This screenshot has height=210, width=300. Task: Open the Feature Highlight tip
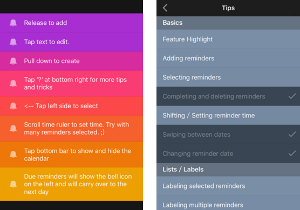tap(228, 39)
